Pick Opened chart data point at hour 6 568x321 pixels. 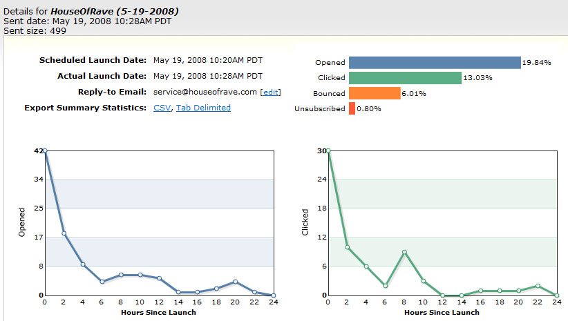(102, 282)
